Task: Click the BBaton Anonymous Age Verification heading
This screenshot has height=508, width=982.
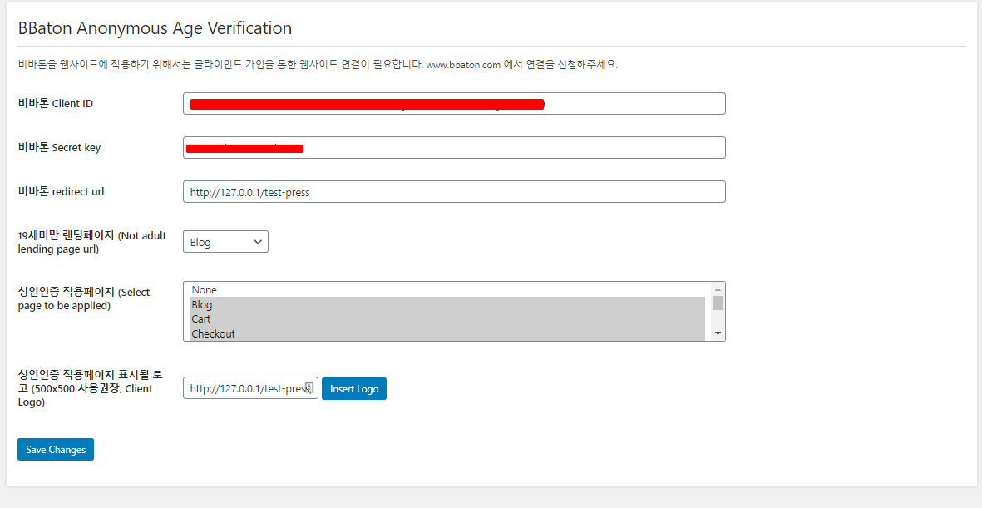Action: tap(155, 28)
